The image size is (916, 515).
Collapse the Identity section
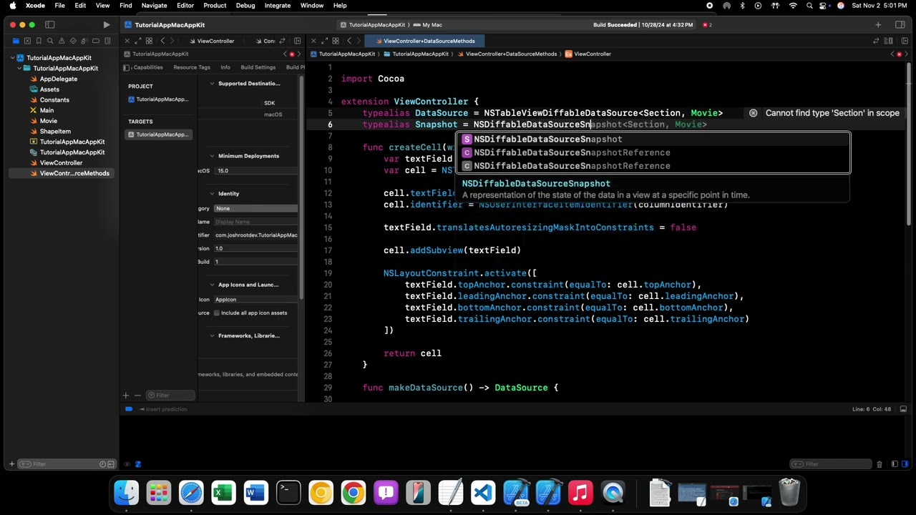[x=212, y=194]
